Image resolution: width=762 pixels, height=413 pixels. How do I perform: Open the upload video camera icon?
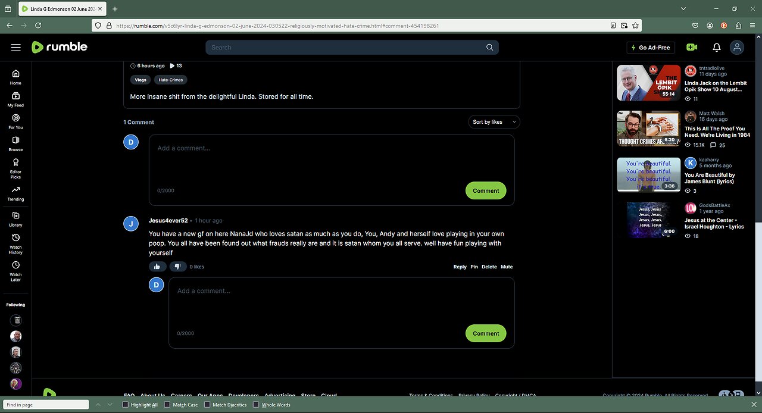[x=692, y=47]
